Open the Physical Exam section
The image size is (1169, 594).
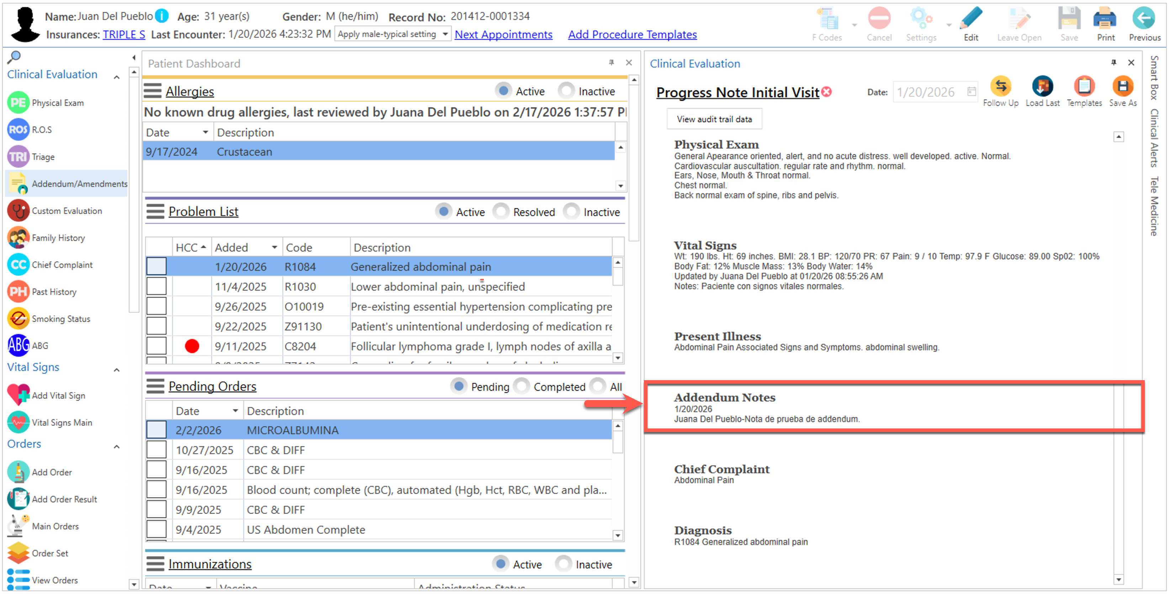57,103
